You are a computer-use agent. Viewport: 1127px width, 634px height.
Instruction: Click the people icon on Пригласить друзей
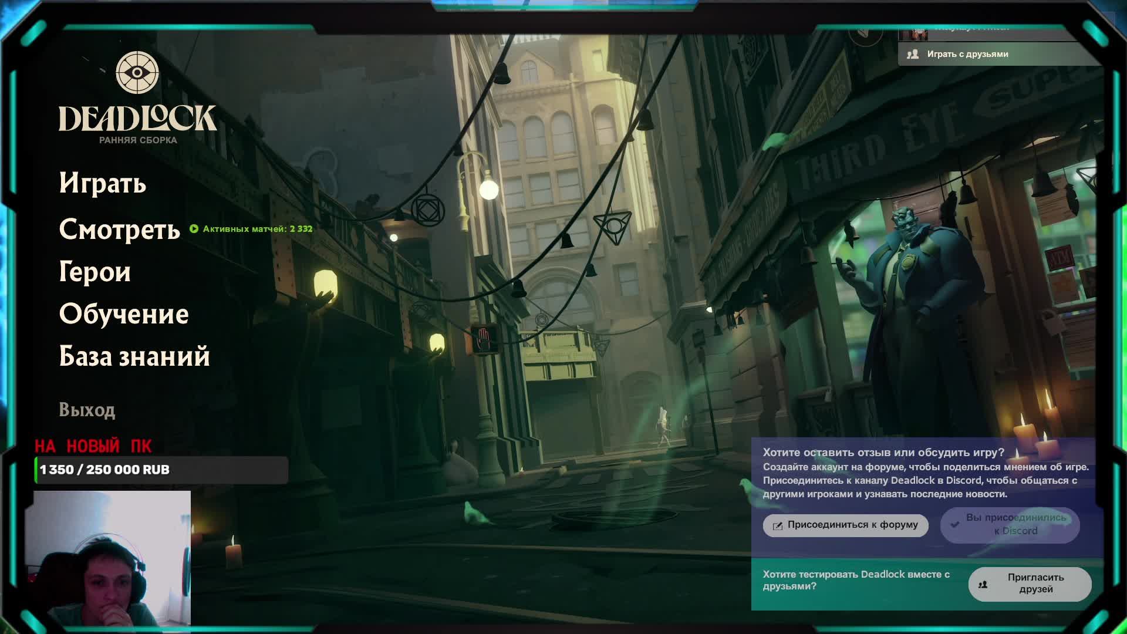coord(983,584)
